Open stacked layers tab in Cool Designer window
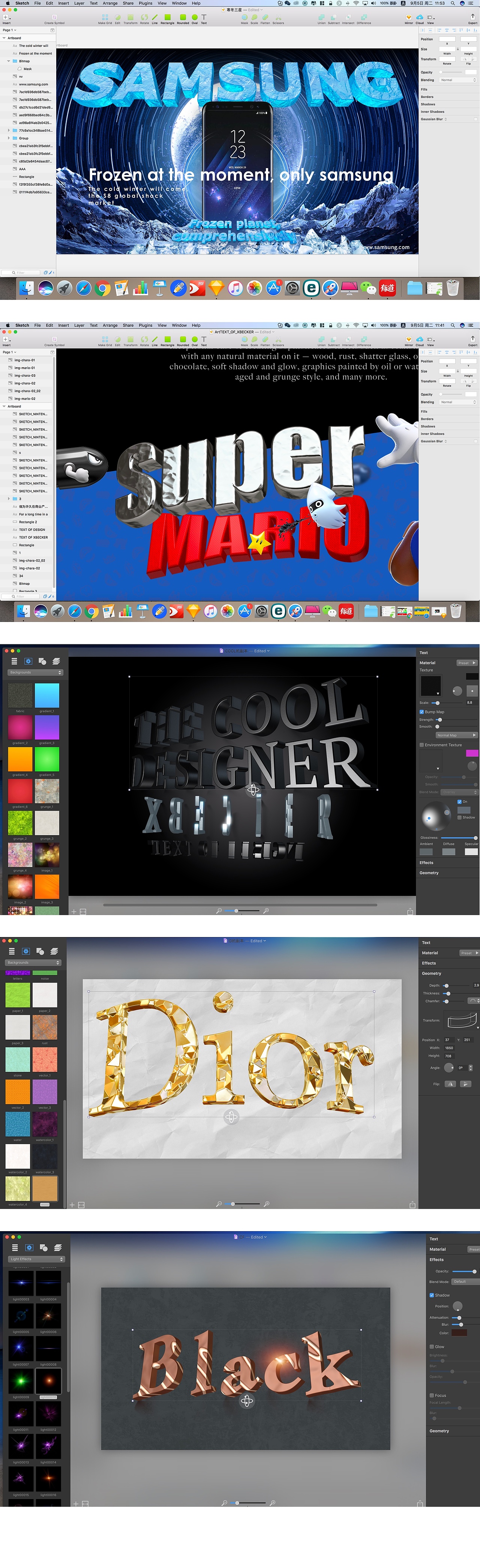 click(x=55, y=661)
